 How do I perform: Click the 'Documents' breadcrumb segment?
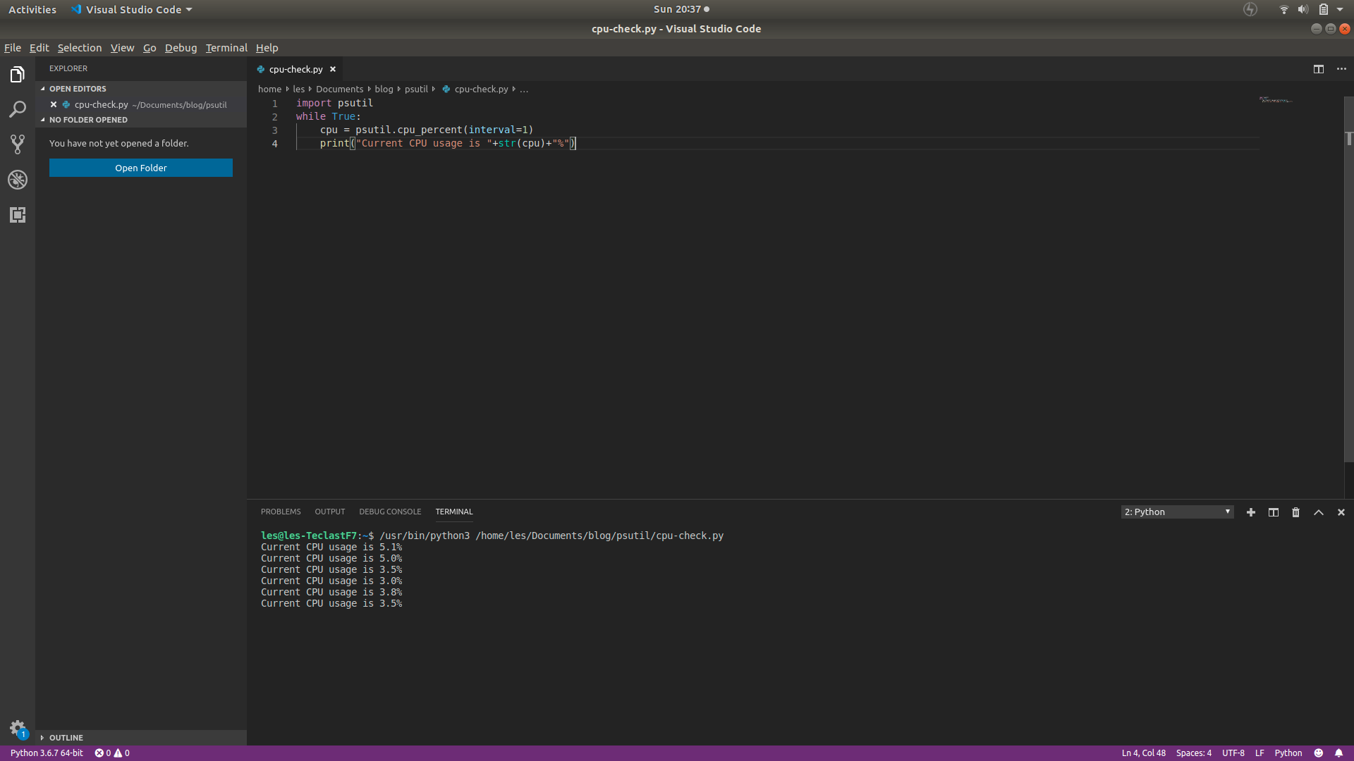339,89
